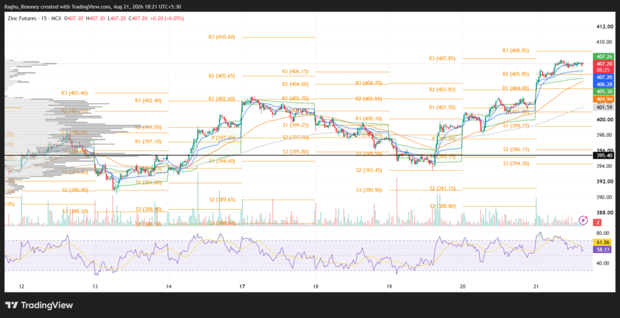Click the open value O407.30
Viewport: 620px width, 318px height.
(x=73, y=18)
